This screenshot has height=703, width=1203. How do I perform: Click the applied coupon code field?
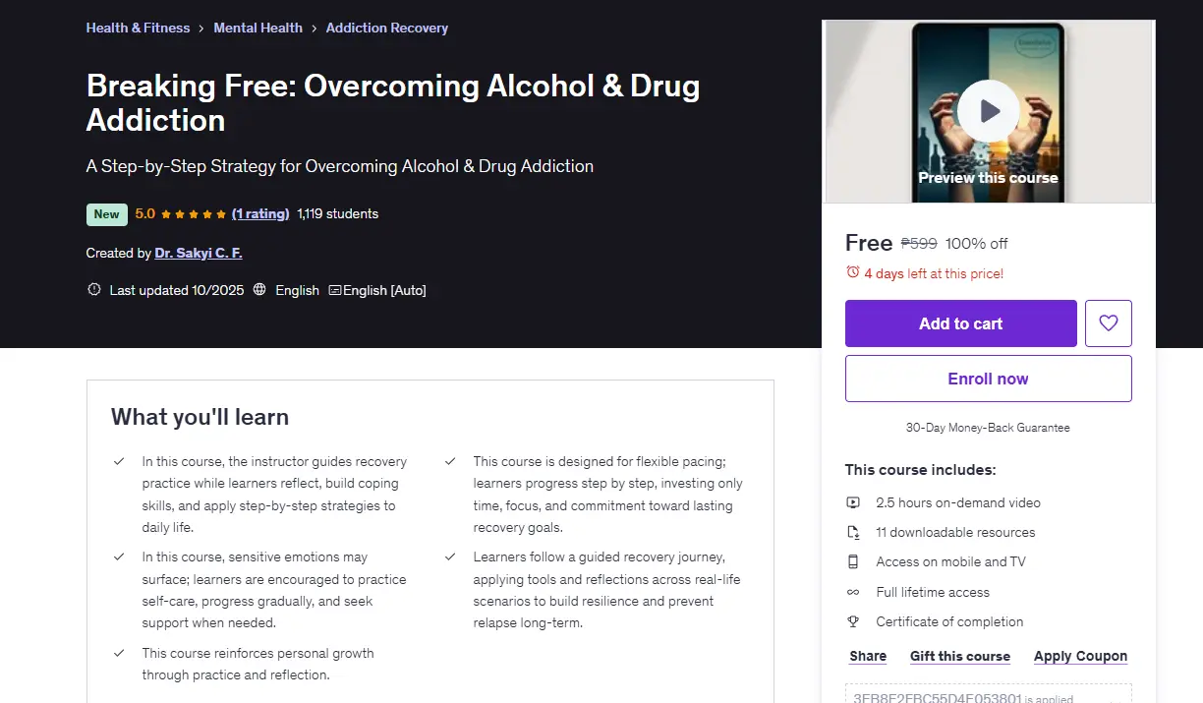989,693
